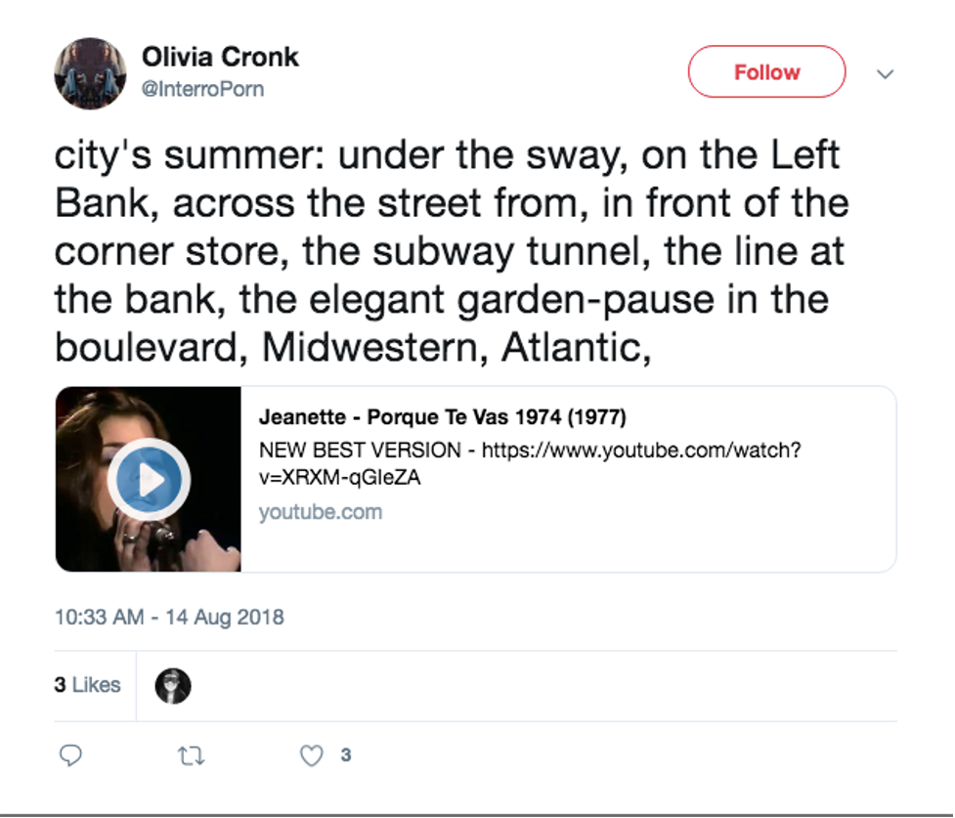Screen dimensions: 955x818
Task: Retweet using the arrows icon
Action: (x=191, y=755)
